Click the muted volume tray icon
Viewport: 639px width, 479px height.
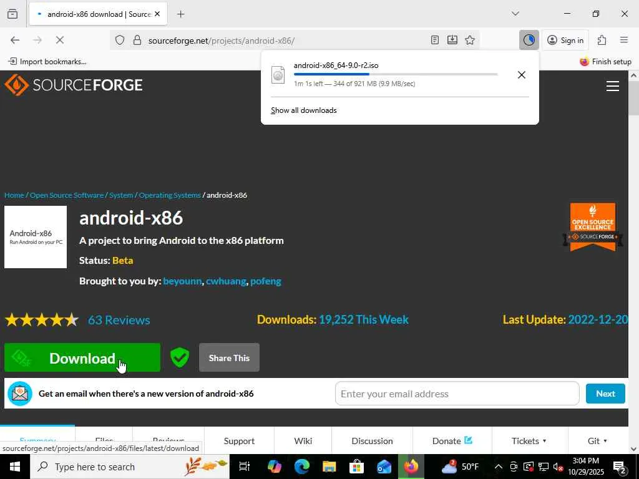click(x=558, y=467)
